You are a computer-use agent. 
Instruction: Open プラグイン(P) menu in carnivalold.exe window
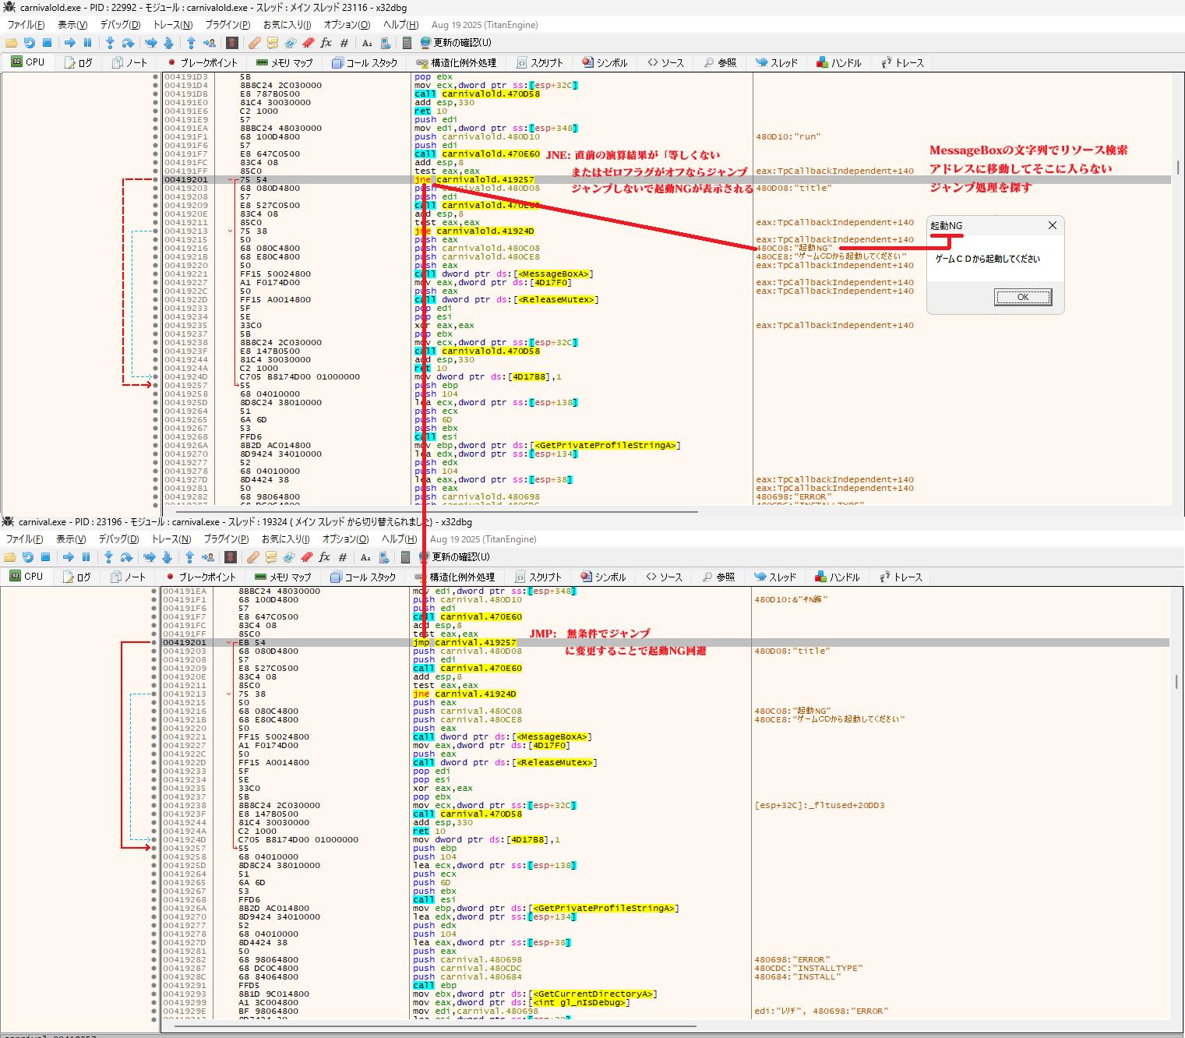tap(227, 25)
